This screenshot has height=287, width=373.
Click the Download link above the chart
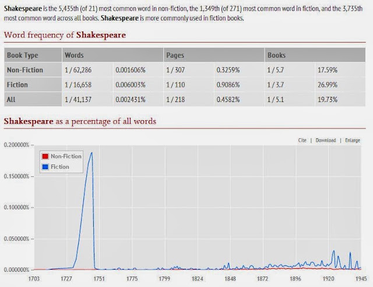pyautogui.click(x=326, y=140)
